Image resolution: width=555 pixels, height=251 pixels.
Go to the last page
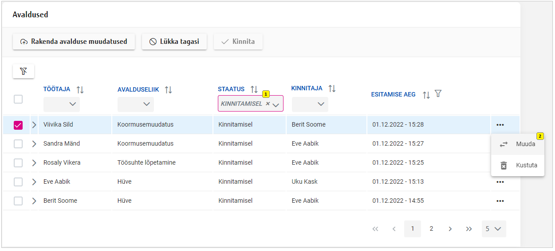(468, 229)
